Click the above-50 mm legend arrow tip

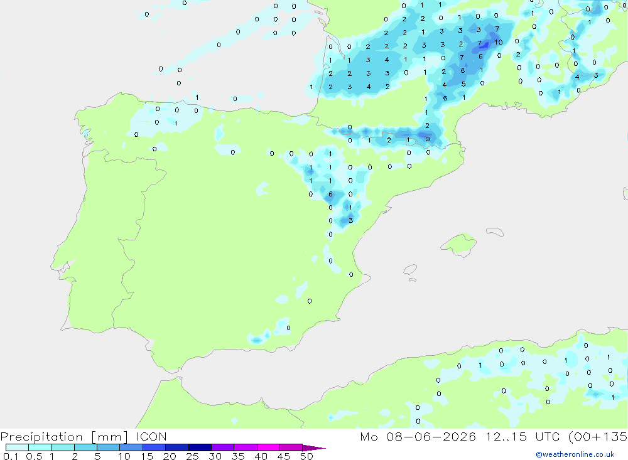click(x=315, y=447)
